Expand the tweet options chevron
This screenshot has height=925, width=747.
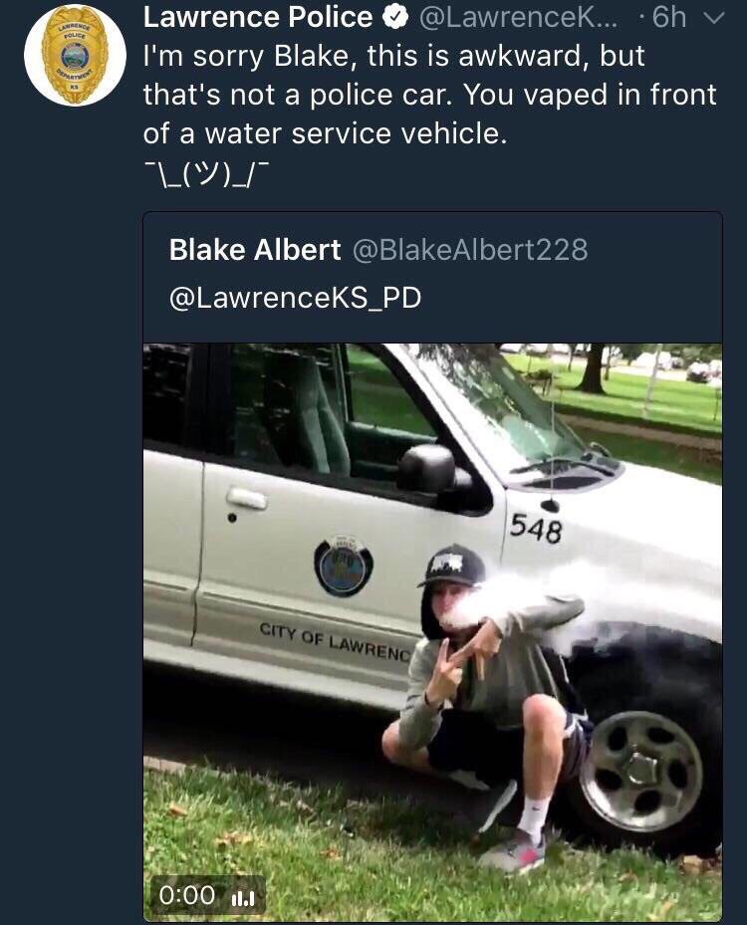click(x=714, y=19)
